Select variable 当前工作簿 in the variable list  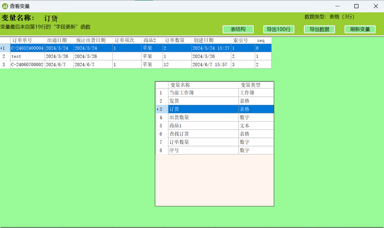click(x=203, y=92)
